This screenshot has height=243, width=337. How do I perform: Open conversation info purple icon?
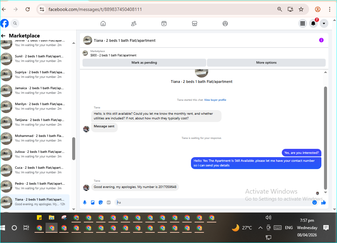click(321, 40)
